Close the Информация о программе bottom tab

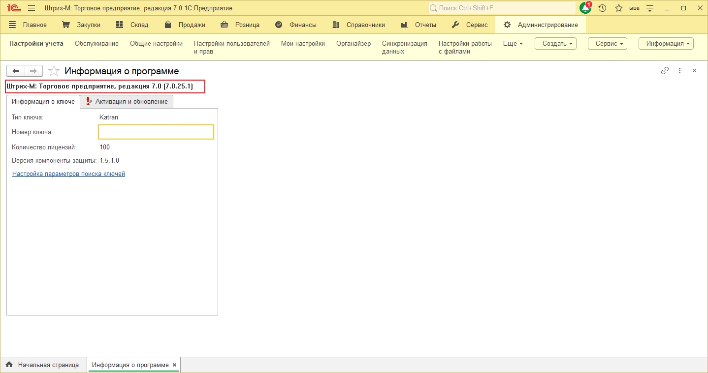point(174,365)
